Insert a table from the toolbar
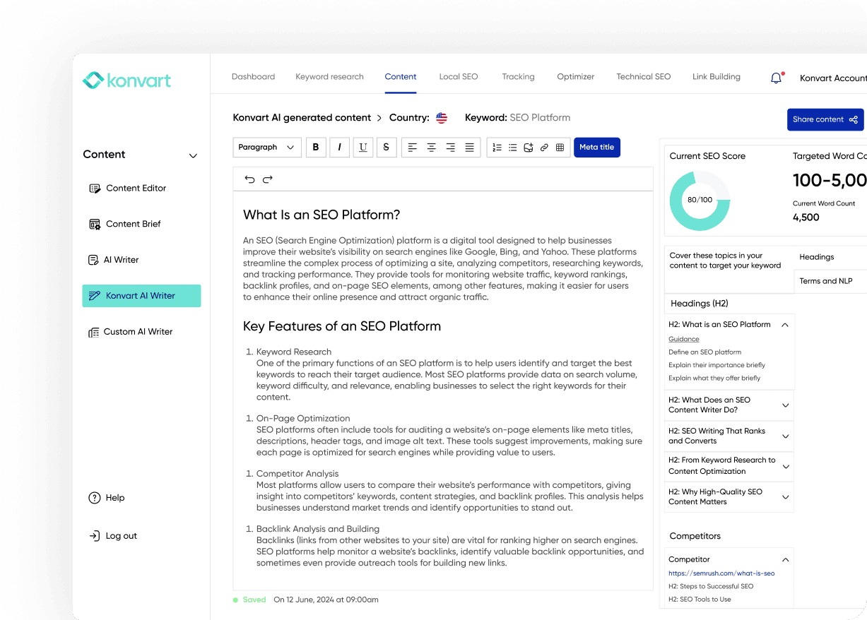Screen dimensions: 867x620 [x=560, y=147]
